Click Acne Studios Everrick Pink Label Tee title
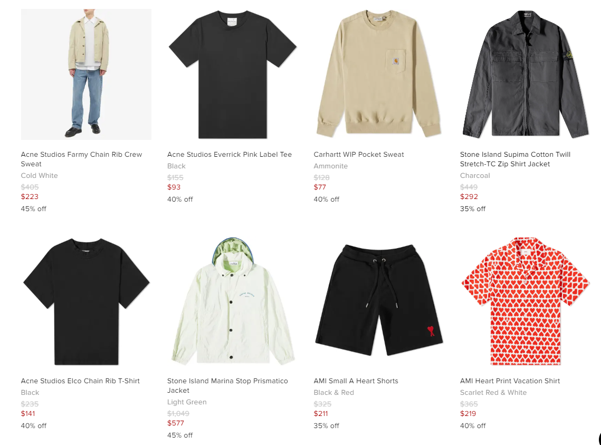Image resolution: width=601 pixels, height=445 pixels. tap(229, 155)
